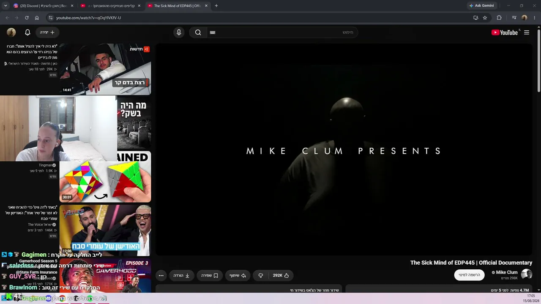Open the Mike Clum channel name link
541x304 pixels.
(506, 272)
